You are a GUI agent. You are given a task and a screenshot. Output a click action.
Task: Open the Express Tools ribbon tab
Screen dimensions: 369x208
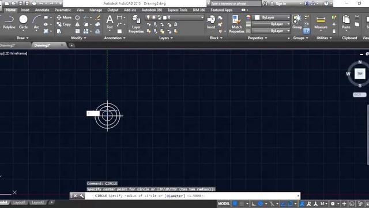click(x=177, y=10)
